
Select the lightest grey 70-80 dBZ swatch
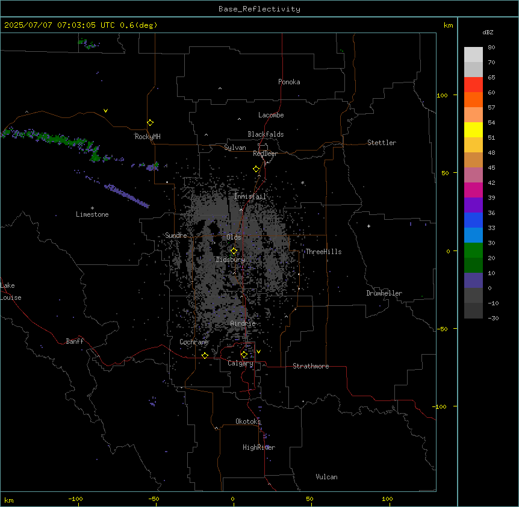click(473, 54)
